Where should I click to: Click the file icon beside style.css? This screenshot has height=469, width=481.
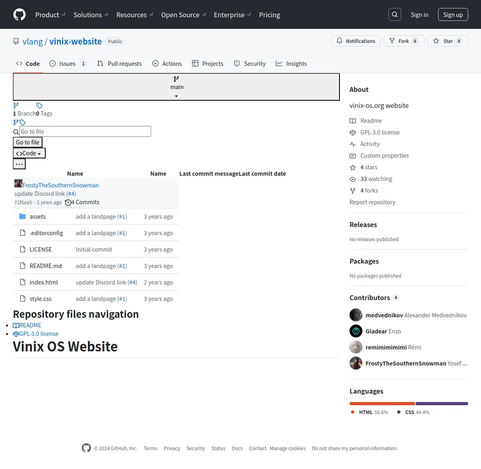tap(23, 299)
